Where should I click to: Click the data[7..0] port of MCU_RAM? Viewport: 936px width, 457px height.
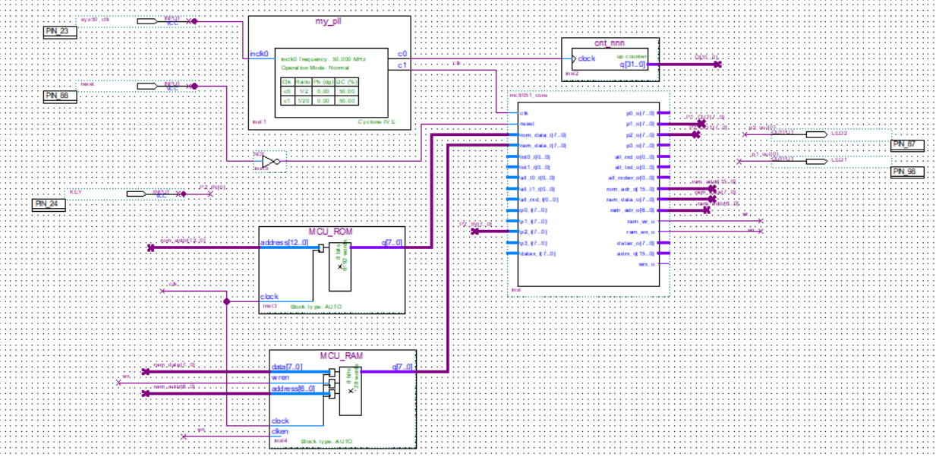click(x=287, y=367)
